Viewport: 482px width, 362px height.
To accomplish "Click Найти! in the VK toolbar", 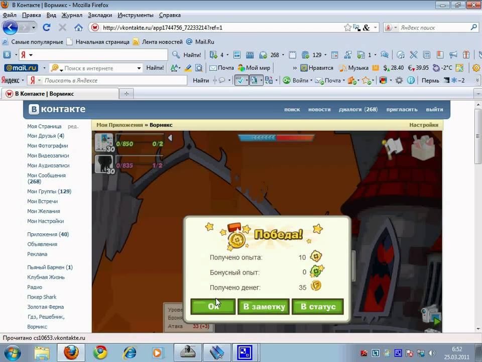I will (x=187, y=55).
